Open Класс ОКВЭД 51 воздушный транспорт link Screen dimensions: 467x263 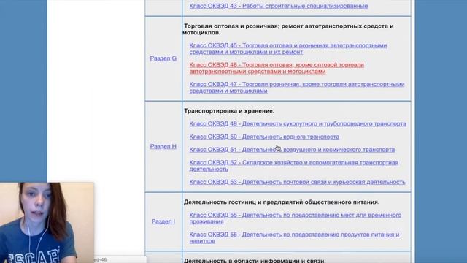click(x=292, y=149)
